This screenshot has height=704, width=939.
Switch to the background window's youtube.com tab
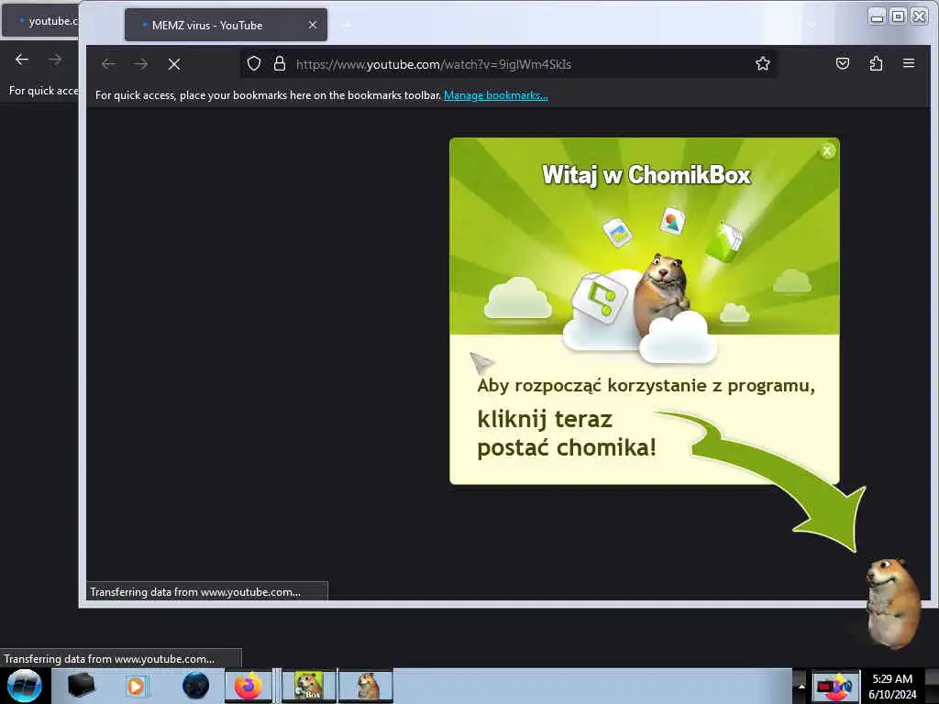point(40,21)
